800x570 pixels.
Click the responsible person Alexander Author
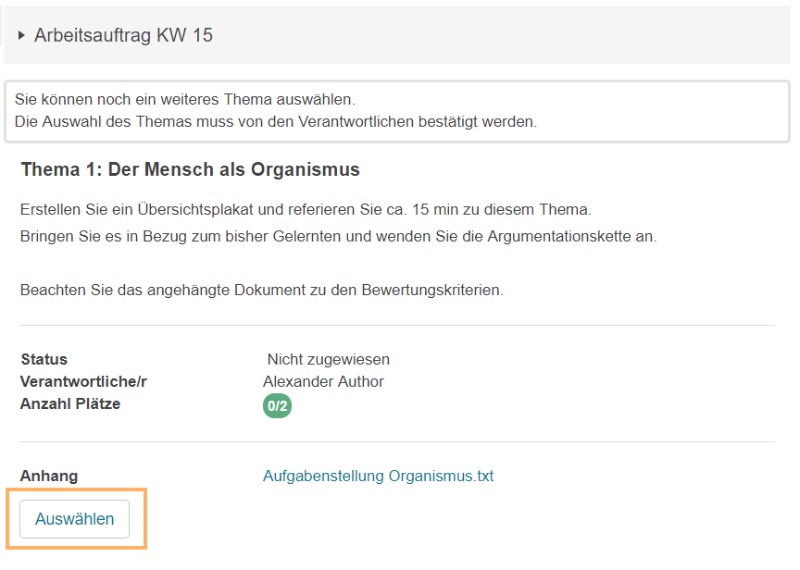(x=323, y=382)
